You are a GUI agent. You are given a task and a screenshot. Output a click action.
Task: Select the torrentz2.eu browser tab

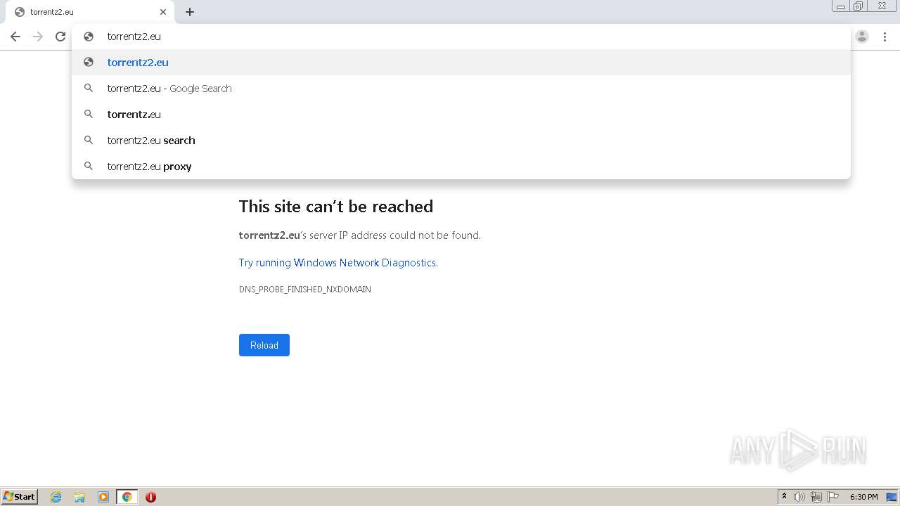[x=90, y=12]
